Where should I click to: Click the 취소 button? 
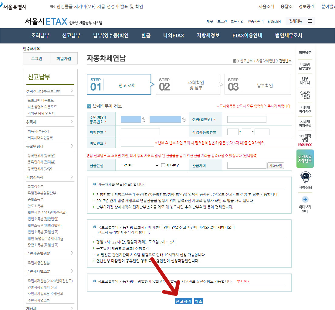(x=198, y=301)
